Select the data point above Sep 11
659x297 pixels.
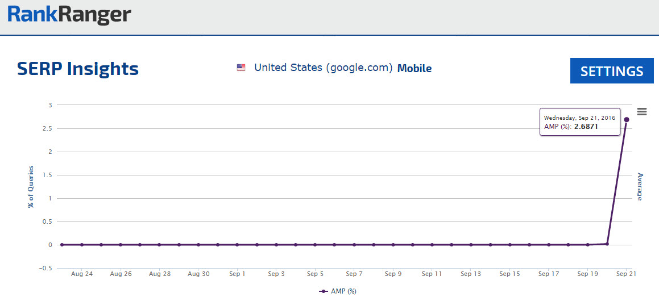[x=432, y=245]
